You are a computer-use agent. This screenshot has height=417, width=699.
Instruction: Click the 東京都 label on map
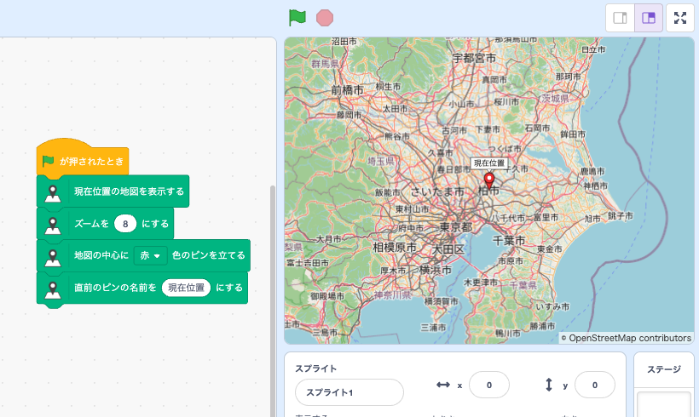click(455, 227)
